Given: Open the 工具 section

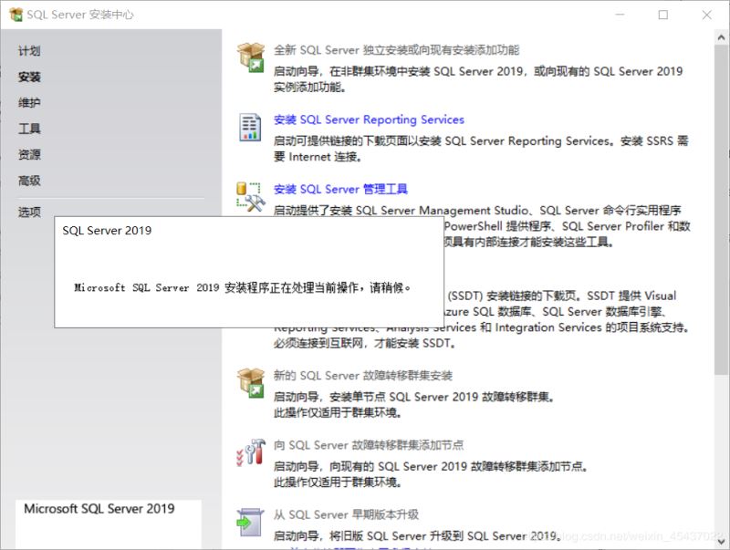Looking at the screenshot, I should (29, 129).
